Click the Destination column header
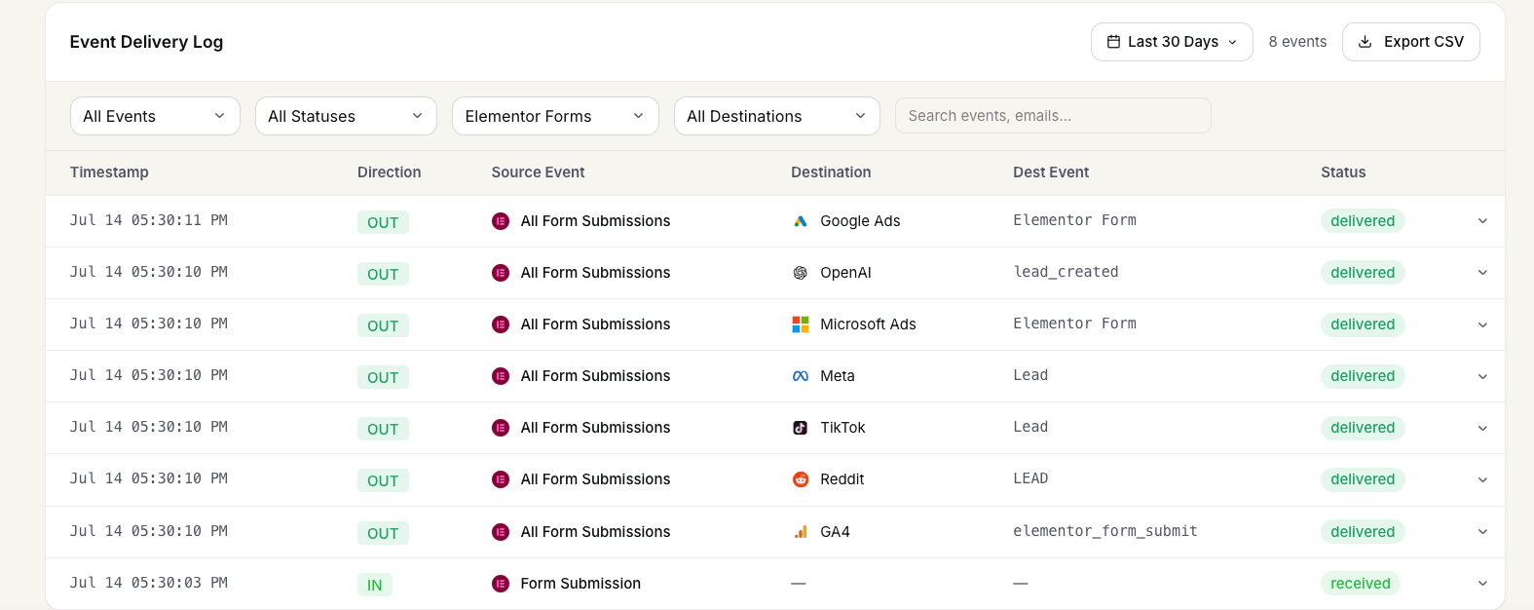Image resolution: width=1534 pixels, height=610 pixels. click(x=831, y=172)
